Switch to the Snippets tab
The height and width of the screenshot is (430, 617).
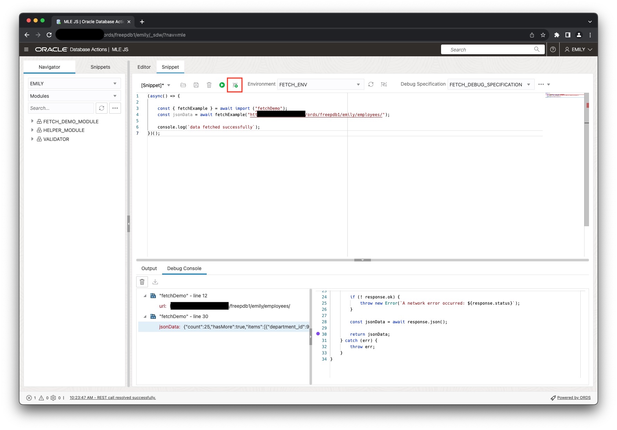click(x=100, y=67)
